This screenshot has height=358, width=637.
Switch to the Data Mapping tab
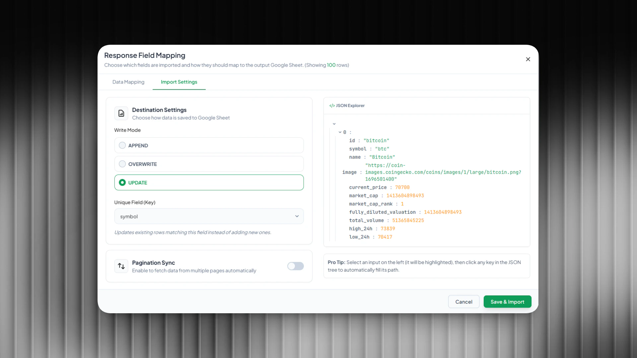coord(128,82)
